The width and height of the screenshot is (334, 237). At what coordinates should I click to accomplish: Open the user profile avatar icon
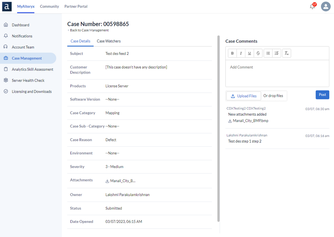(x=326, y=6)
